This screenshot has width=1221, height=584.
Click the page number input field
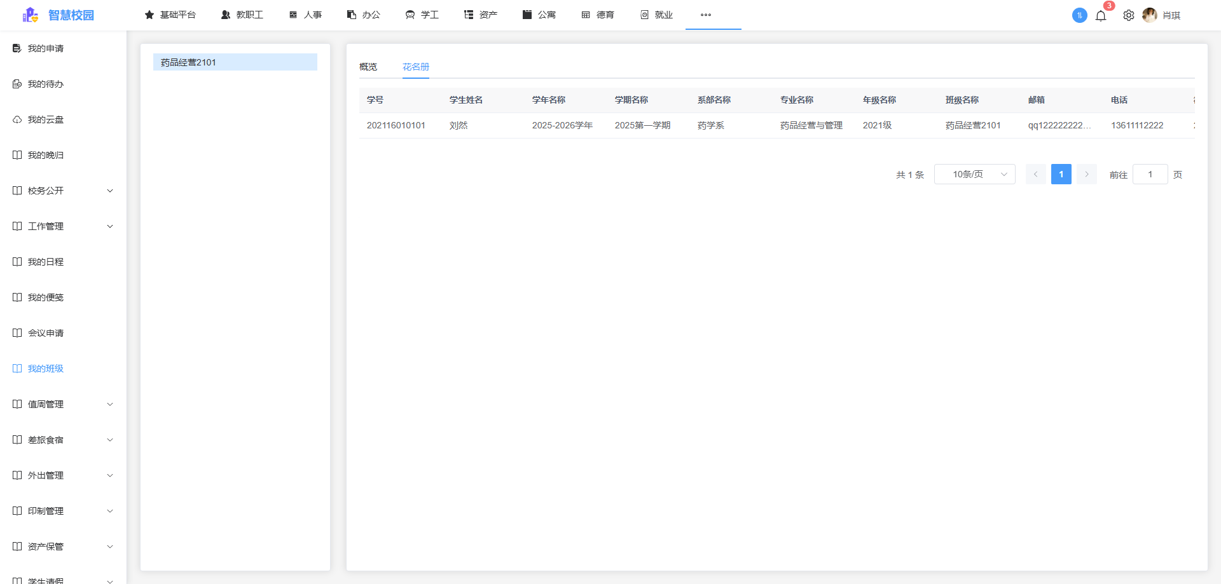click(x=1150, y=173)
